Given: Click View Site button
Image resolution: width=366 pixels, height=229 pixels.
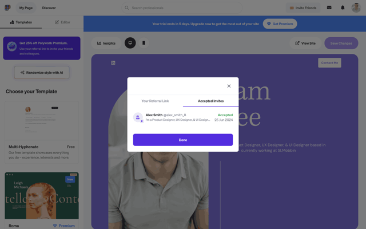Looking at the screenshot, I should (x=305, y=44).
